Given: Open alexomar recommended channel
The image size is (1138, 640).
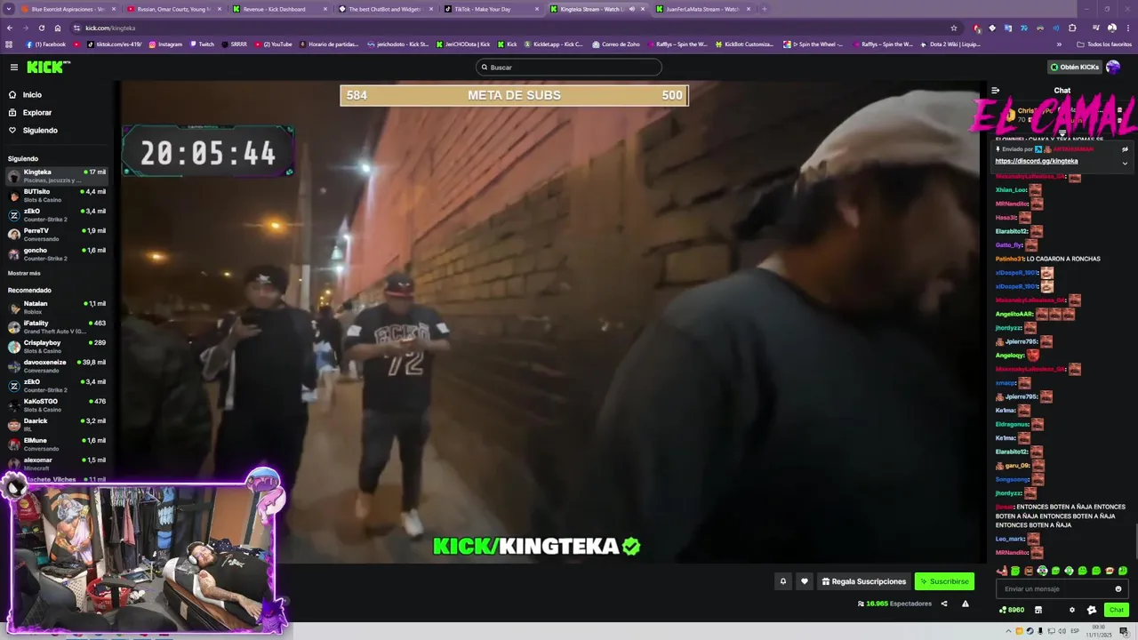Looking at the screenshot, I should tap(57, 463).
